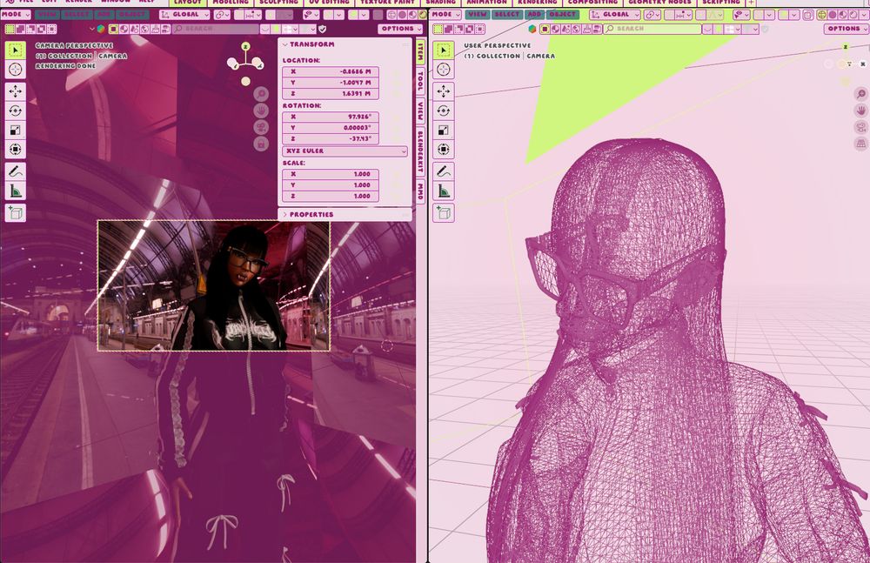The image size is (870, 563).
Task: Toggle lock camera to view in left viewport
Action: (x=261, y=144)
